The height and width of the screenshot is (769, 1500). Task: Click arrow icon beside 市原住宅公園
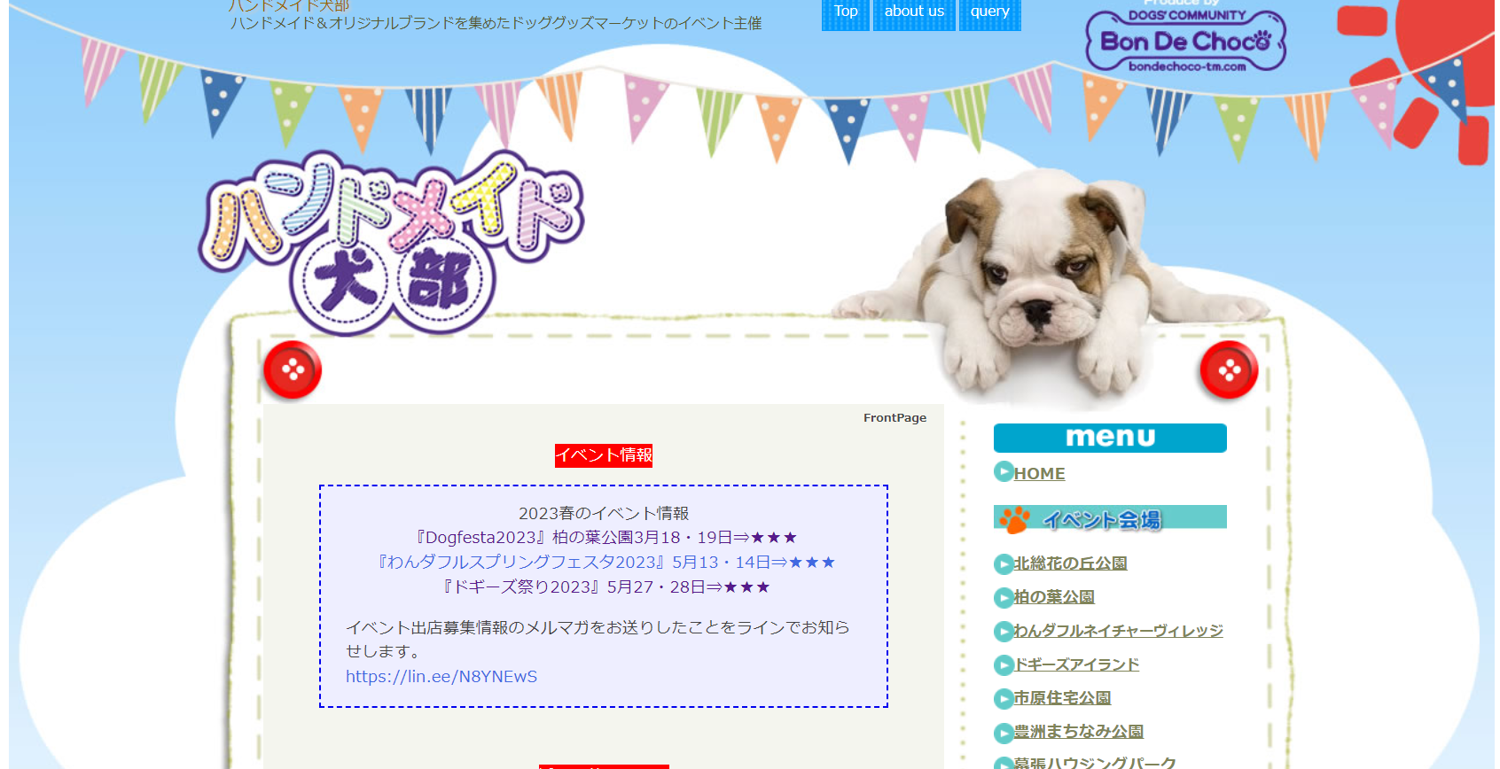pos(1004,699)
